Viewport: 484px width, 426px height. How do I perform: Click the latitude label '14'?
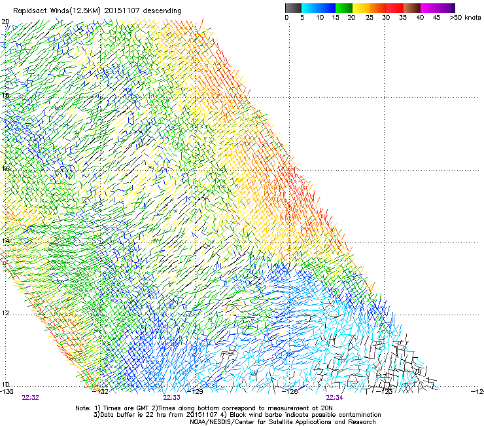click(5, 241)
